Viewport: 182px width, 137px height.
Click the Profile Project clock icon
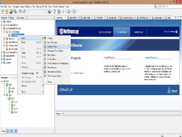pos(74,11)
